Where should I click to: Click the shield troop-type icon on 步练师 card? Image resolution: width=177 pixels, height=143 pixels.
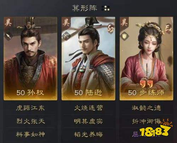124,36
